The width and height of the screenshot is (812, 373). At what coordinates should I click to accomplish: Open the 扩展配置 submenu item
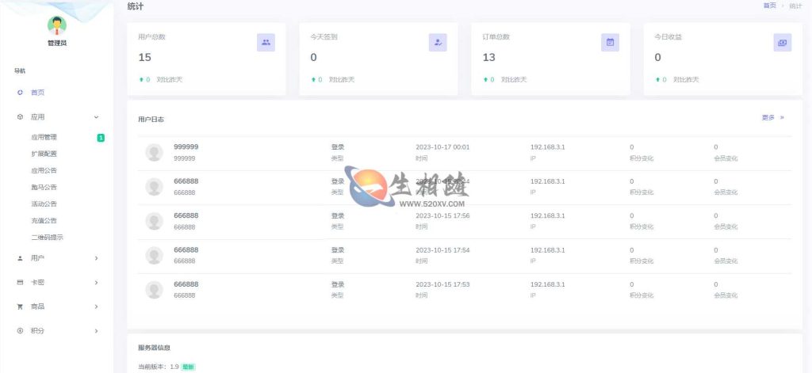tap(44, 154)
